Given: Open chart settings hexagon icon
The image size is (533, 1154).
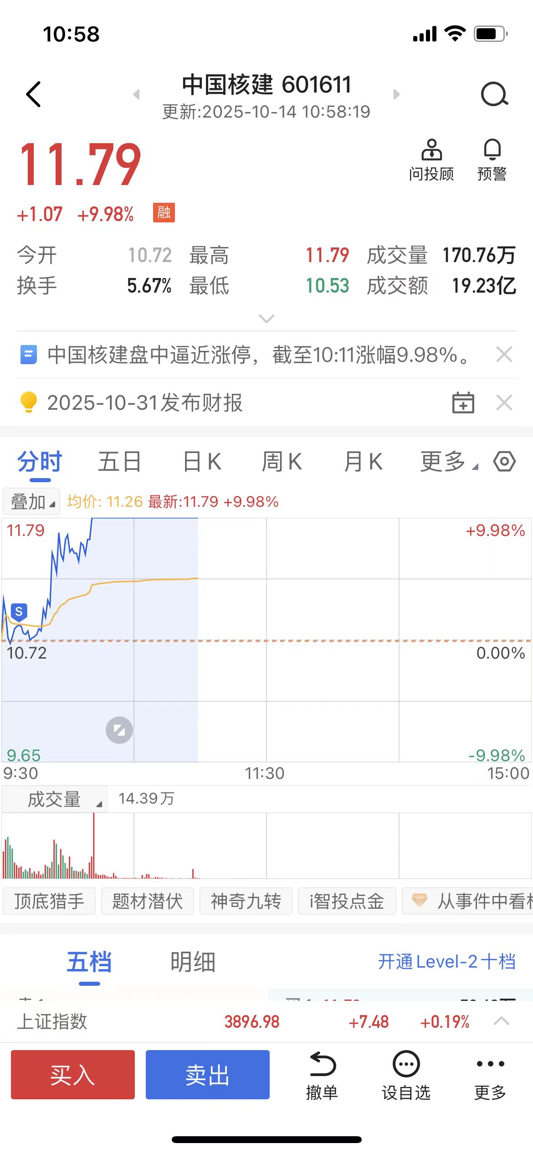Looking at the screenshot, I should click(504, 461).
